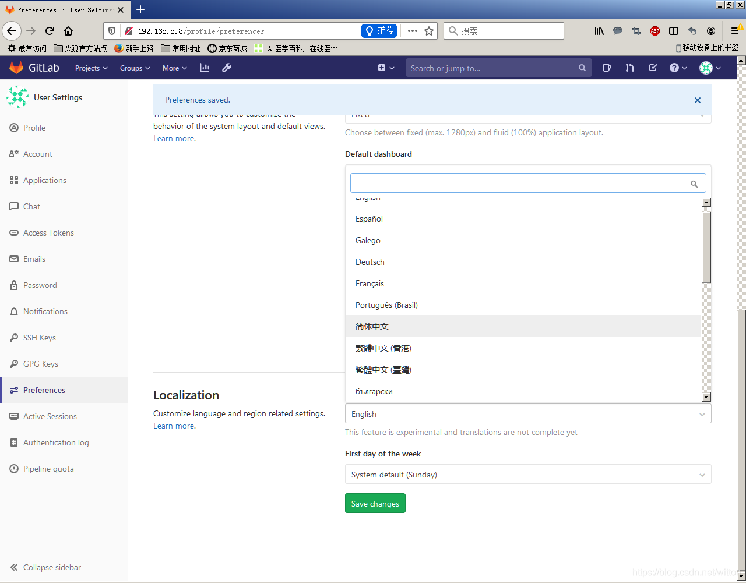The image size is (746, 583).
Task: Open Issues icon in top navbar
Action: (x=607, y=68)
